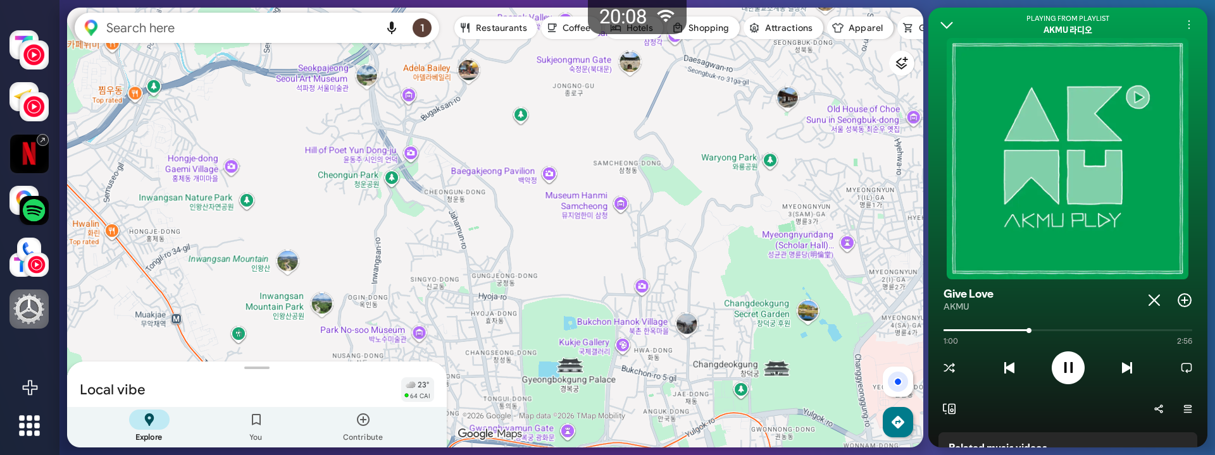The width and height of the screenshot is (1215, 455).
Task: Tap the Park No-soo Museum pin
Action: click(x=419, y=333)
